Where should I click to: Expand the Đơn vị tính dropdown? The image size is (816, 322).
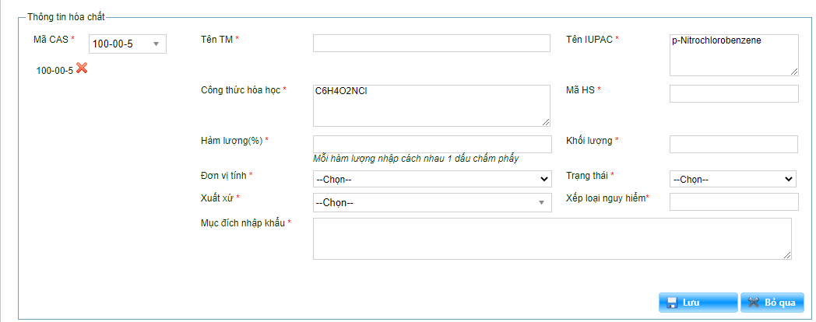pos(431,180)
